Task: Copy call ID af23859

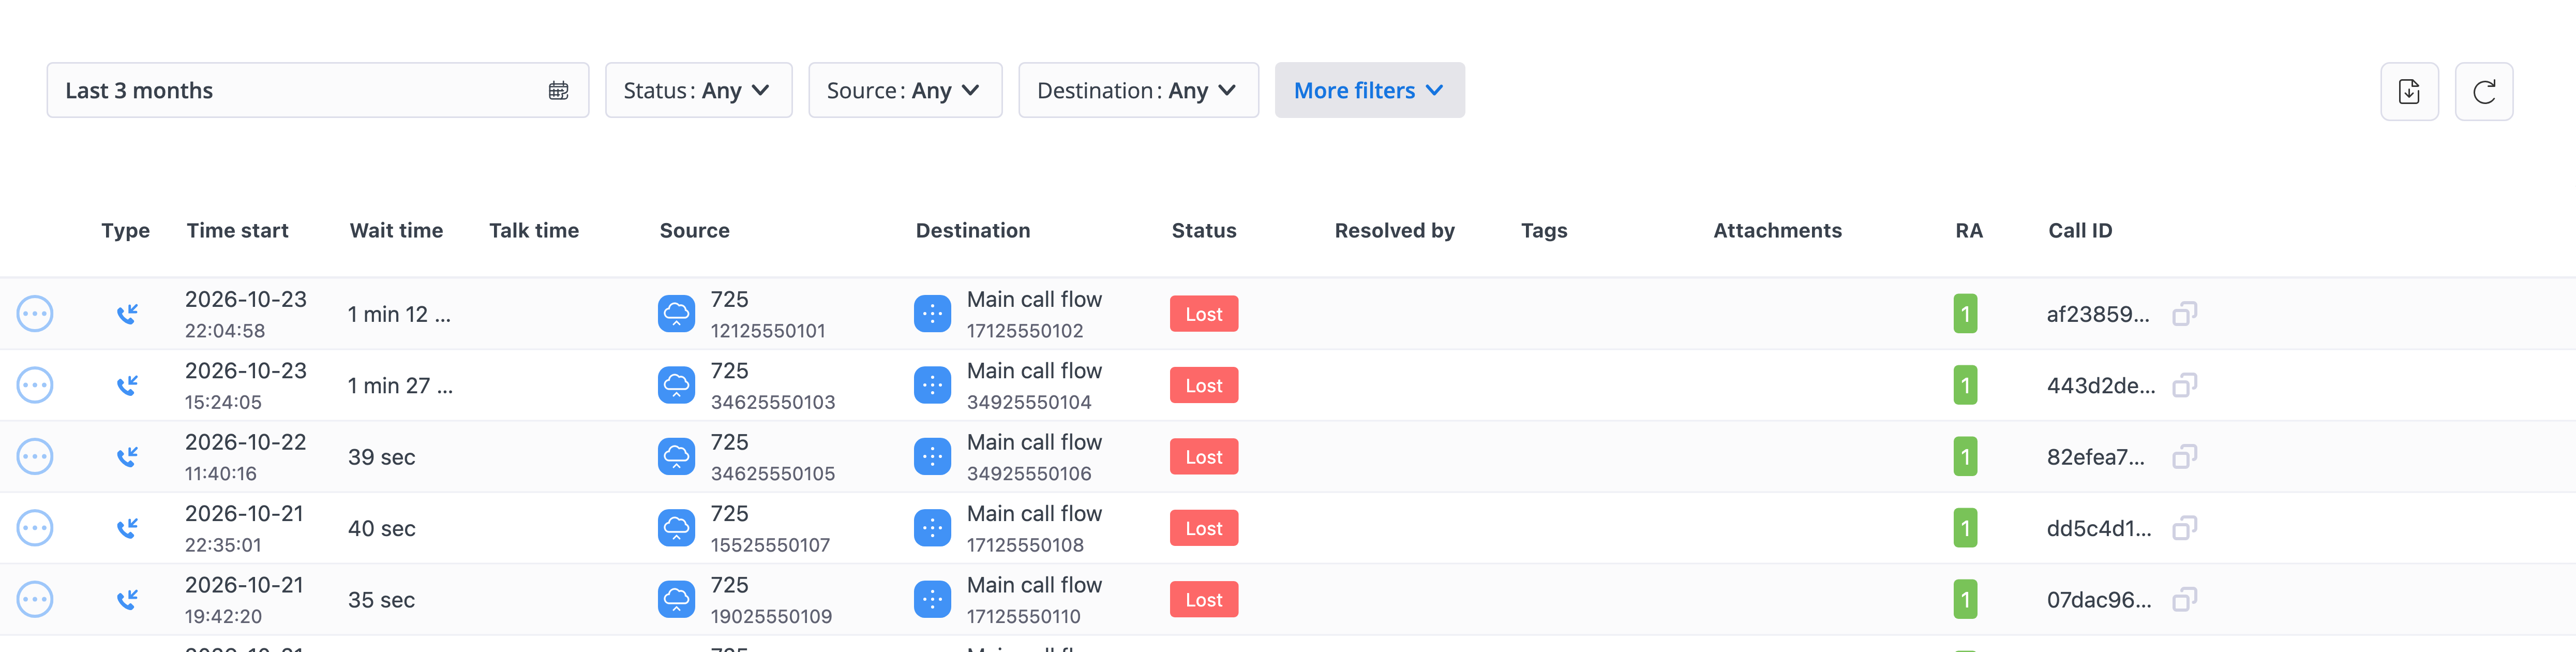Action: [x=2185, y=314]
